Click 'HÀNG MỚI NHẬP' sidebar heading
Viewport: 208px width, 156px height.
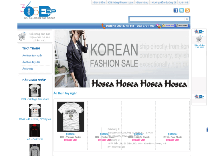tap(34, 80)
